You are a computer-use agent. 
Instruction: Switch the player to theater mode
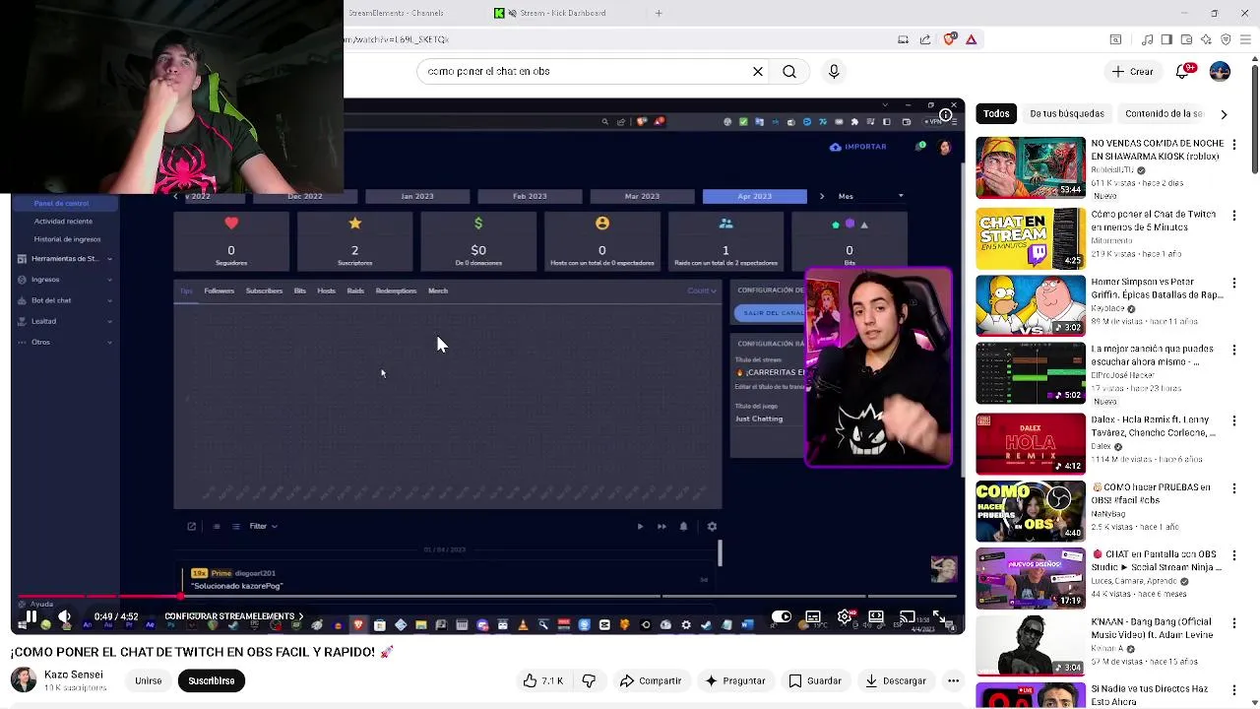[x=876, y=617]
